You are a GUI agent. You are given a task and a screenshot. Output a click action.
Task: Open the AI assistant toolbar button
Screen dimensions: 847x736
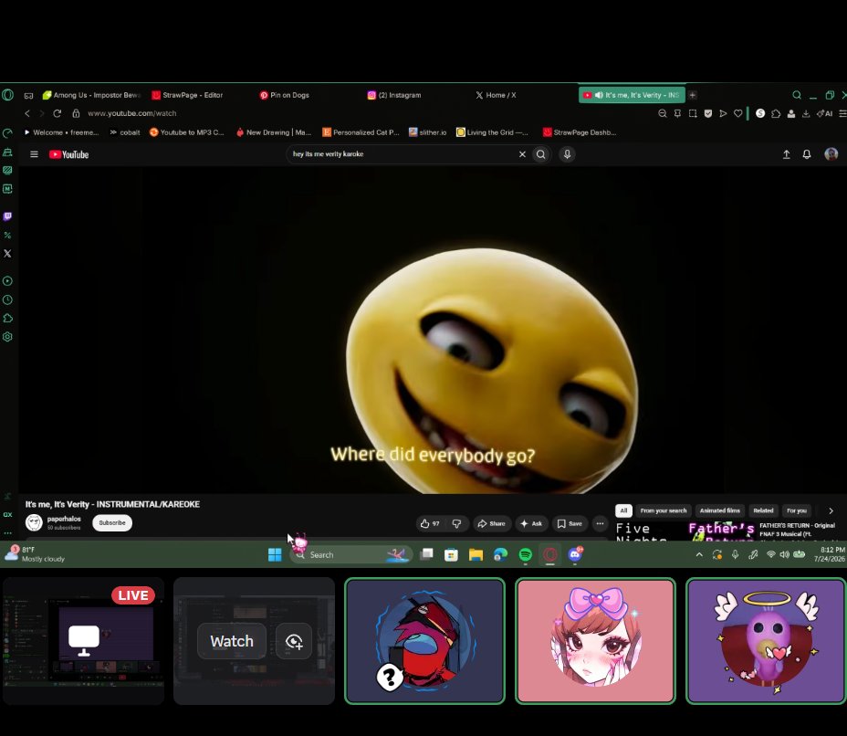click(824, 113)
